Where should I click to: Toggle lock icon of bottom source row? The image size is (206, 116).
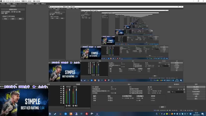coord(63,103)
